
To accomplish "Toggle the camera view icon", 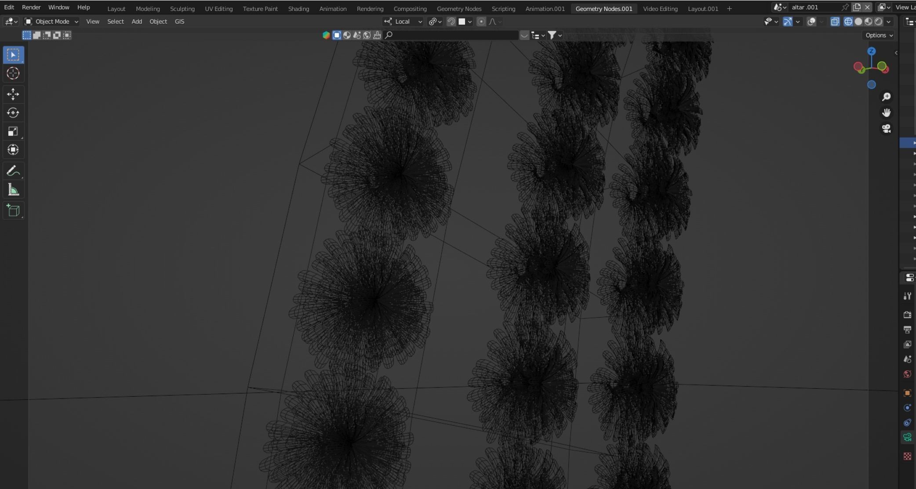I will click(886, 129).
